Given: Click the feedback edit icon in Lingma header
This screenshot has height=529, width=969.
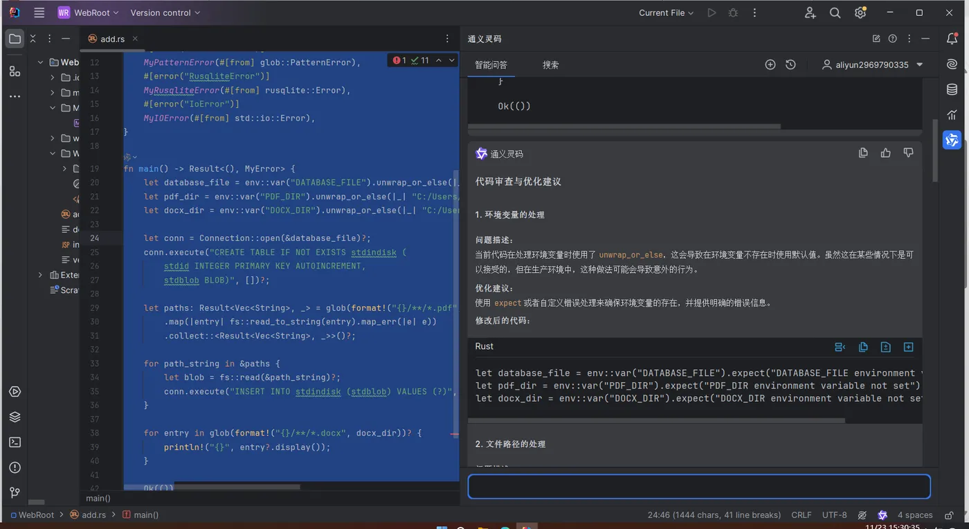Looking at the screenshot, I should click(x=876, y=39).
